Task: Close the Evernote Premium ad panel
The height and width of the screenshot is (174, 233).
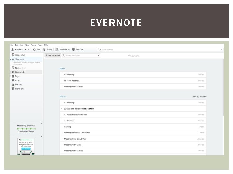Action: tap(41, 137)
